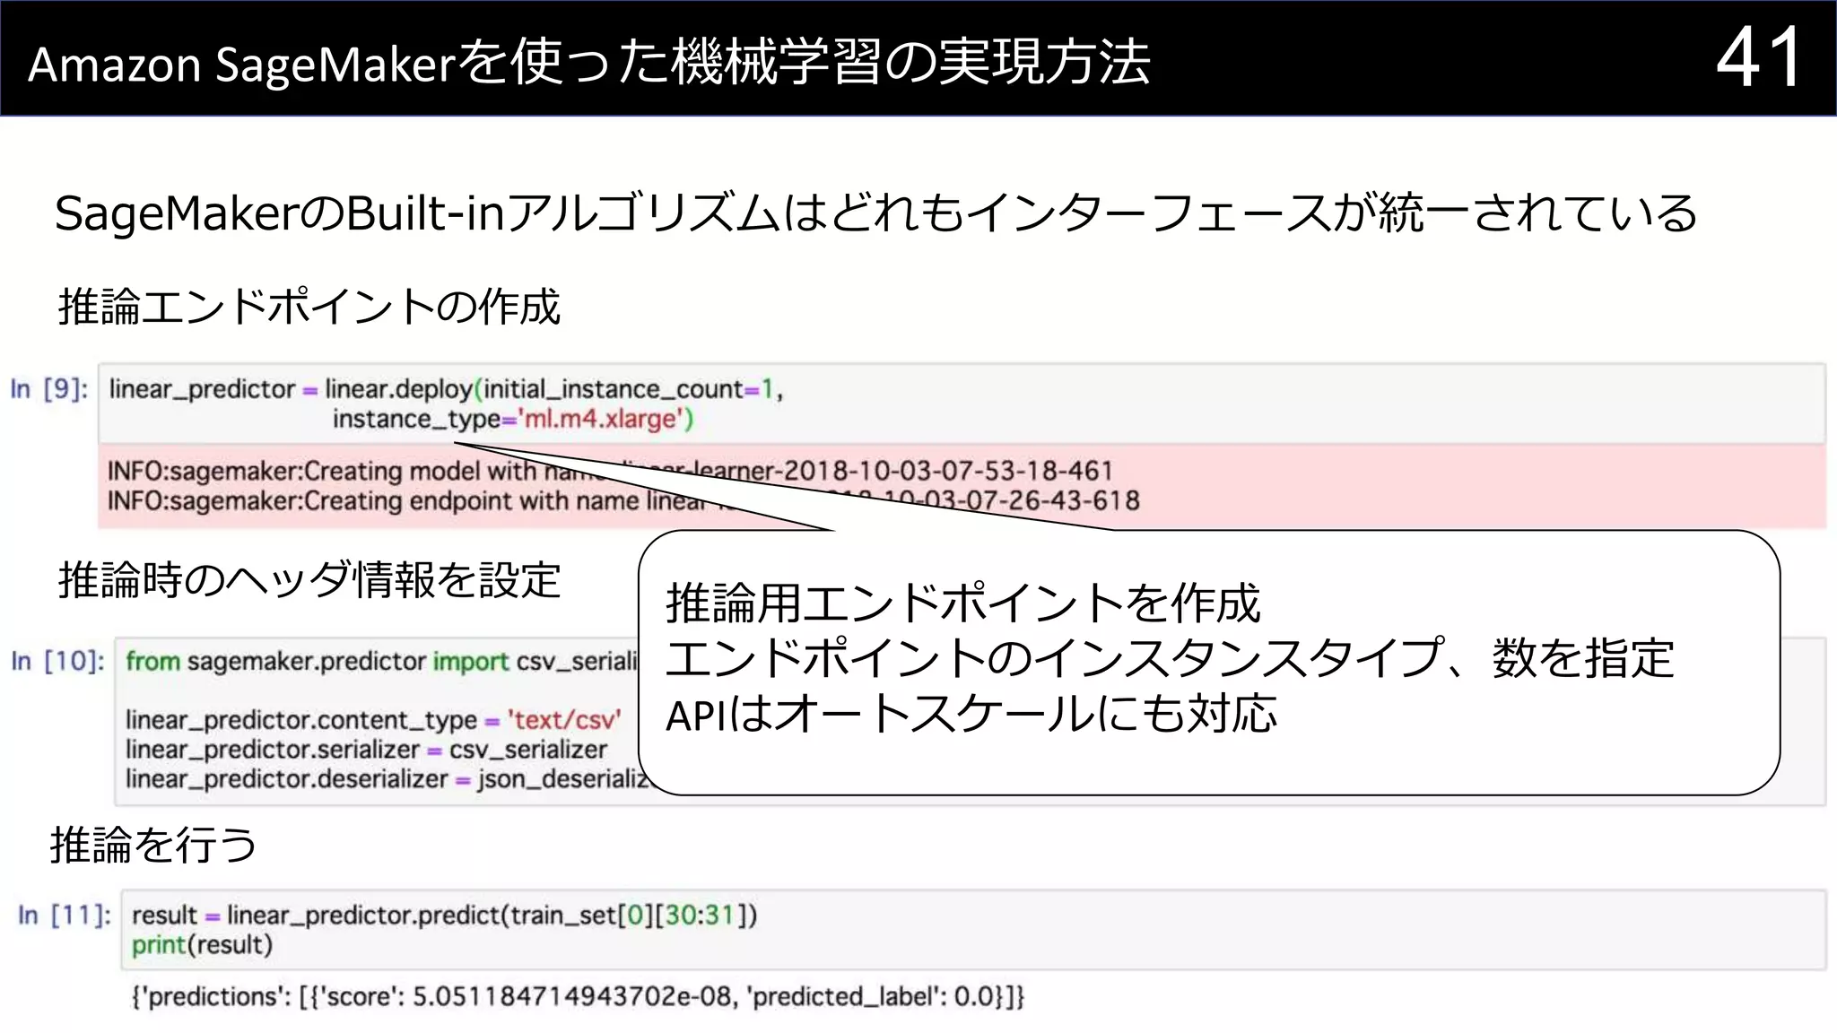Image resolution: width=1837 pixels, height=1033 pixels.
Task: Click the print(result) line
Action: [x=202, y=945]
